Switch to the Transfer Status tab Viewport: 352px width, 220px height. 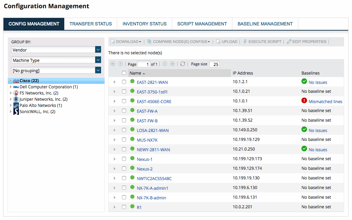tap(90, 24)
